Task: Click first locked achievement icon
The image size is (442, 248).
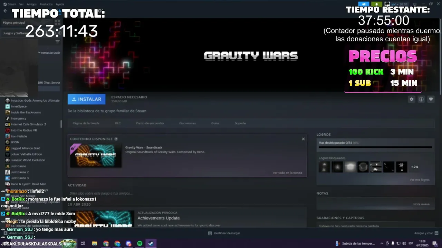Action: [x=324, y=167]
